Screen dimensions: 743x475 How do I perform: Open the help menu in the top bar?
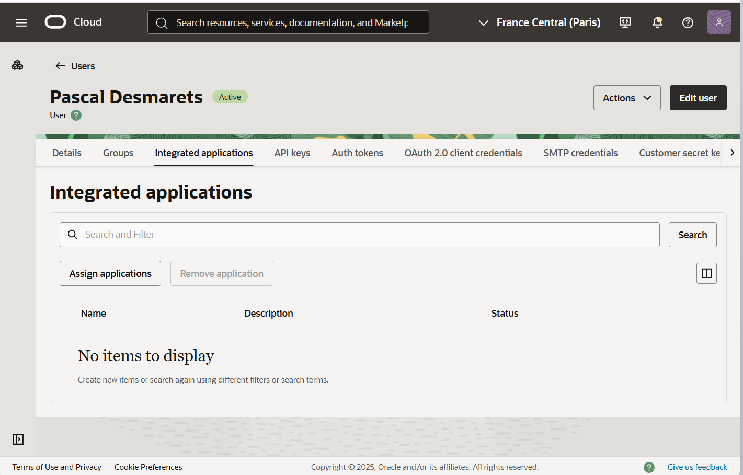tap(687, 22)
